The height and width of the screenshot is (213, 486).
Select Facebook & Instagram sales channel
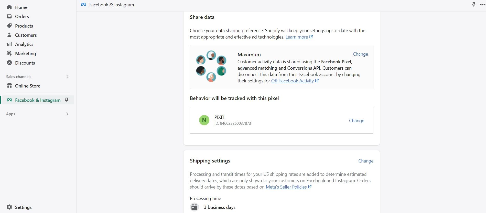coord(38,100)
